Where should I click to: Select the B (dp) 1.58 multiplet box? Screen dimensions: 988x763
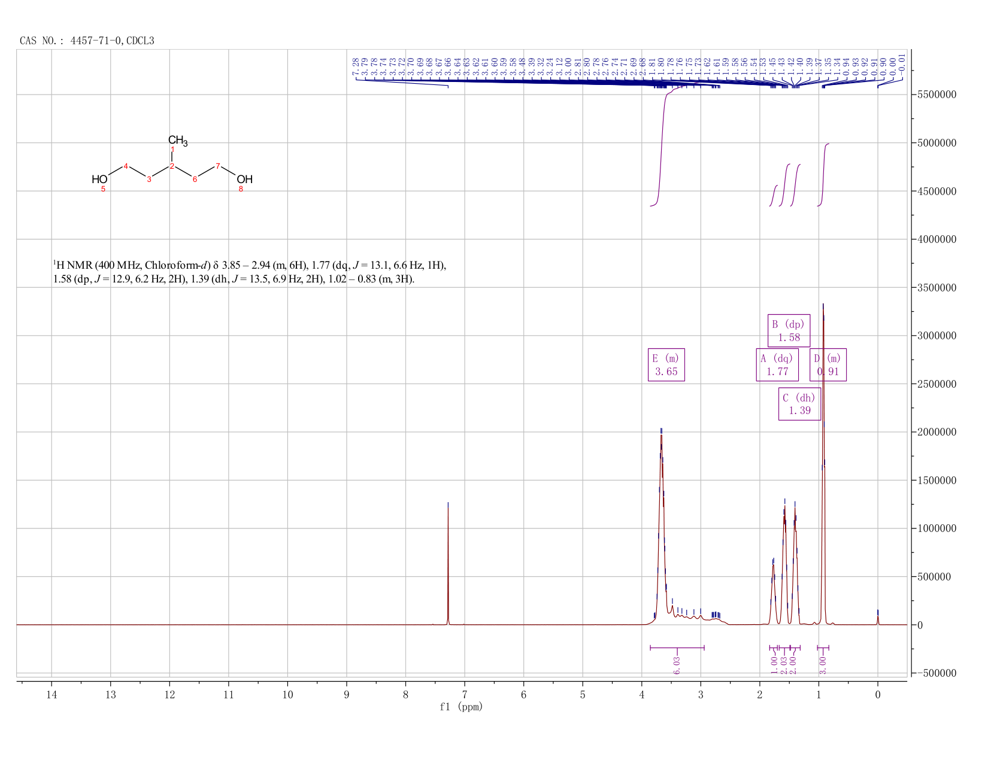789,331
